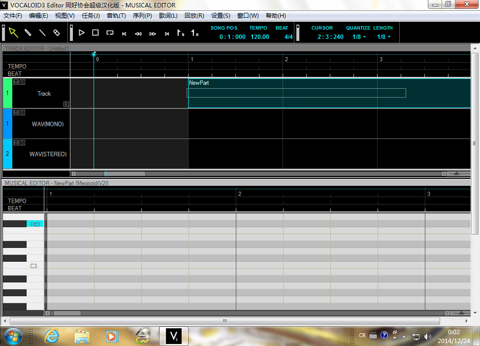Select the NewPart block in Track 1

tap(329, 93)
